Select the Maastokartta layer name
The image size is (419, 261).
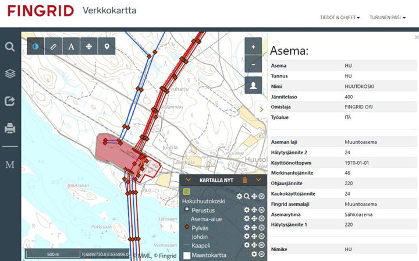(209, 255)
